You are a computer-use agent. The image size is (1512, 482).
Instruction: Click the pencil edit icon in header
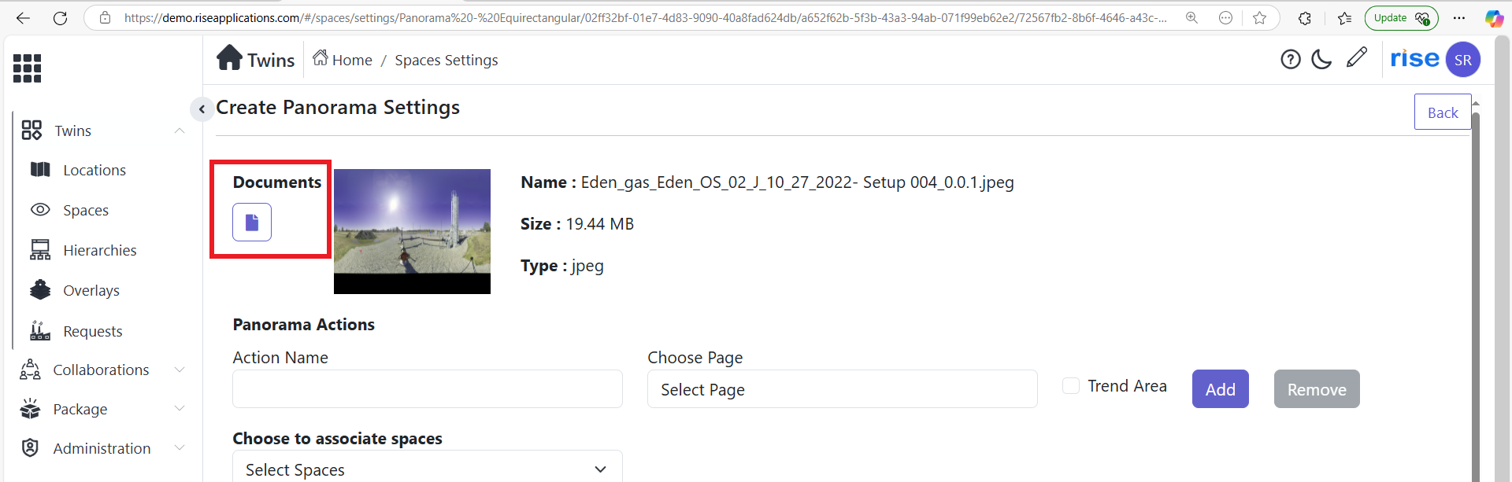[x=1356, y=57]
